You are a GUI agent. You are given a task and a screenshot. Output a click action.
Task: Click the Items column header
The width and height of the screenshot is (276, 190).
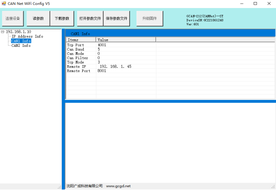81,40
